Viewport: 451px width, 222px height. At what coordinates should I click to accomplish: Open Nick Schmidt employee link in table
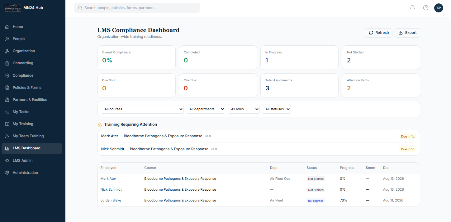(x=111, y=189)
